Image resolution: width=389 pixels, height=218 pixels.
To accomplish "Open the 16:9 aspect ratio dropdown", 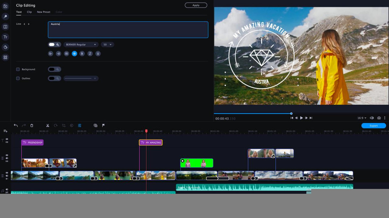I will 362,118.
